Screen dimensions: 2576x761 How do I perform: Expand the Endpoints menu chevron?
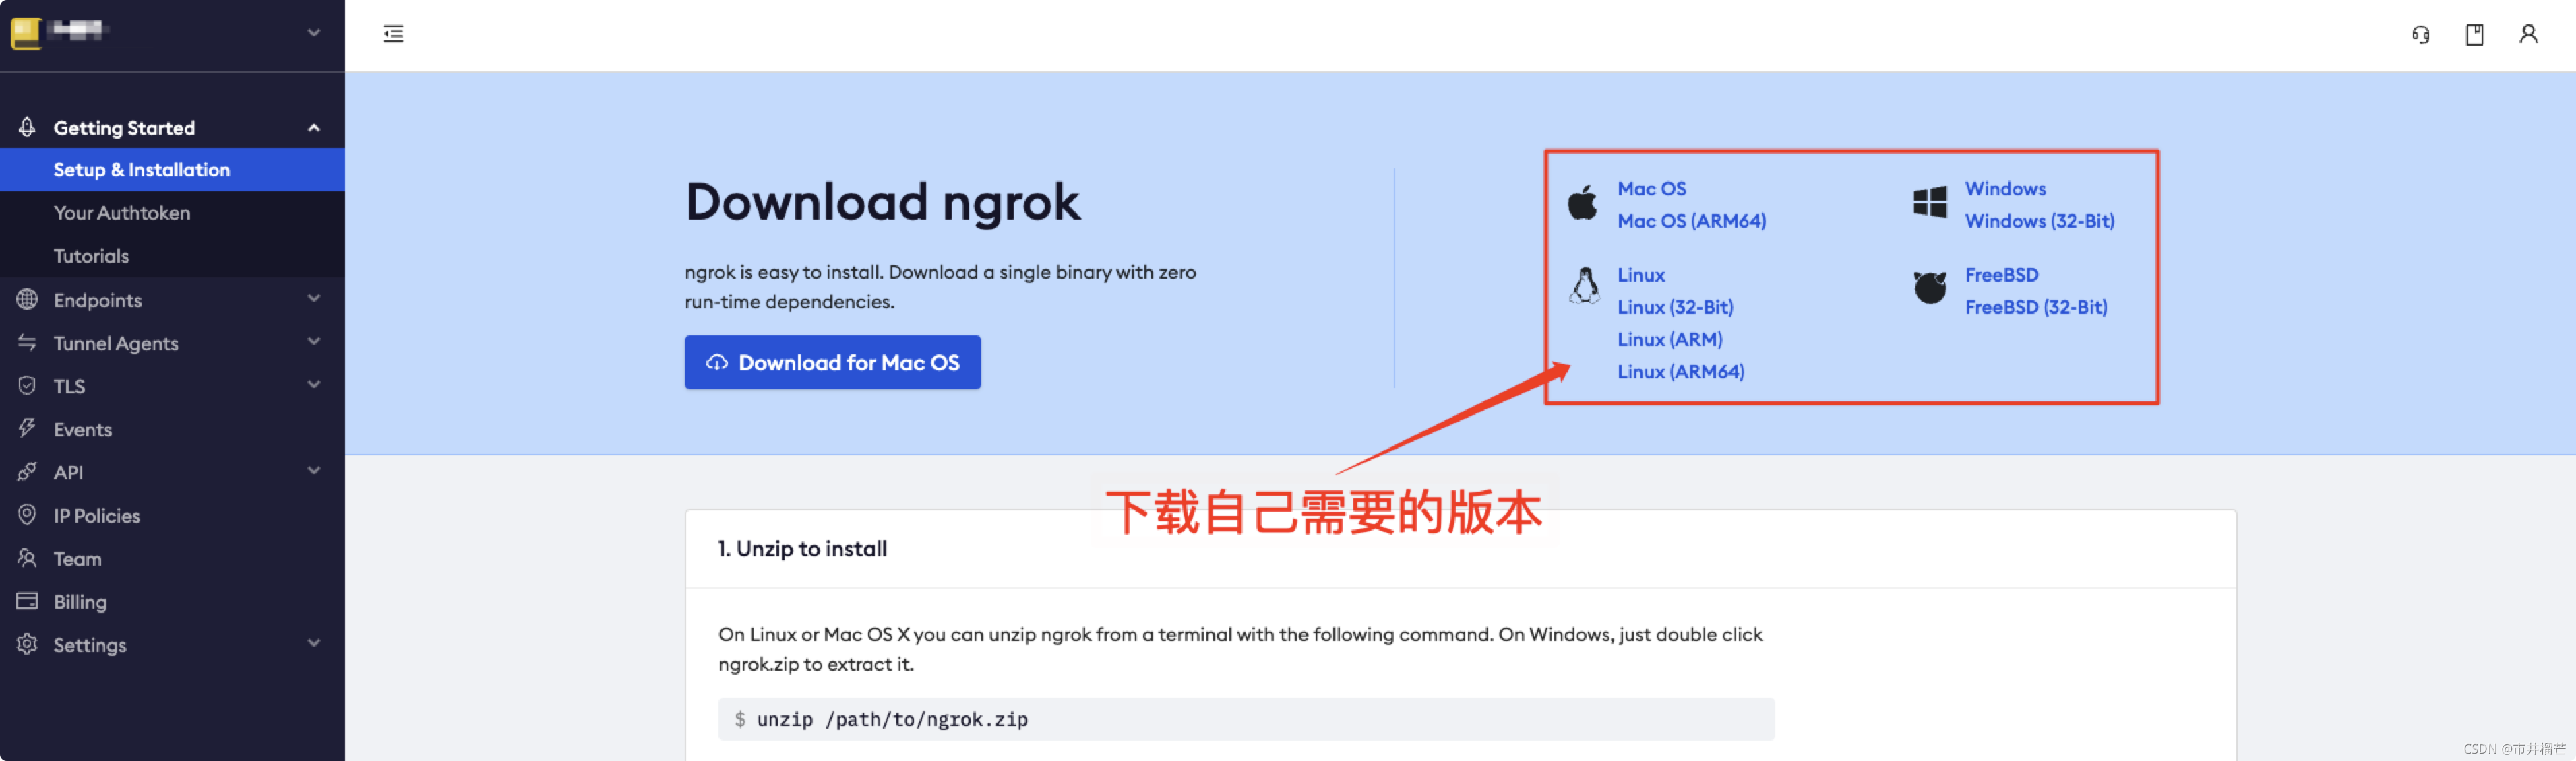[313, 298]
